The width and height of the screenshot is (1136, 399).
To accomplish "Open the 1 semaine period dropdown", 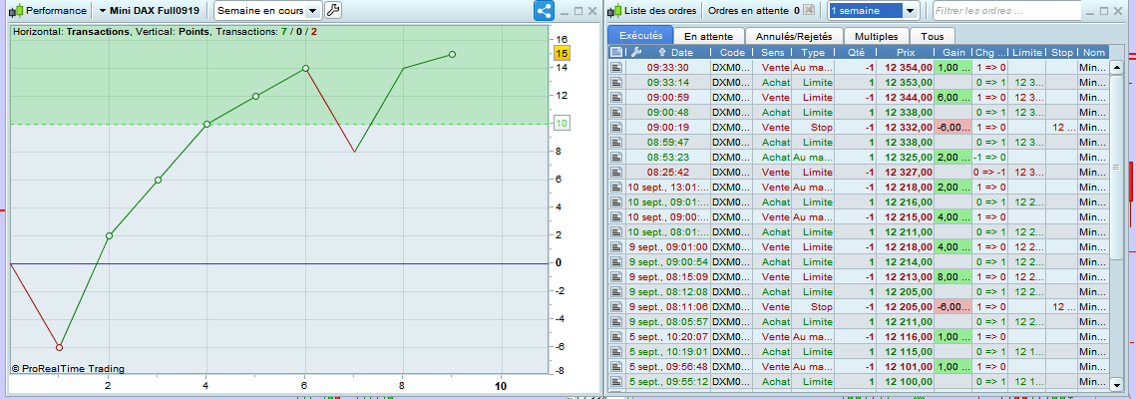I will pyautogui.click(x=874, y=11).
